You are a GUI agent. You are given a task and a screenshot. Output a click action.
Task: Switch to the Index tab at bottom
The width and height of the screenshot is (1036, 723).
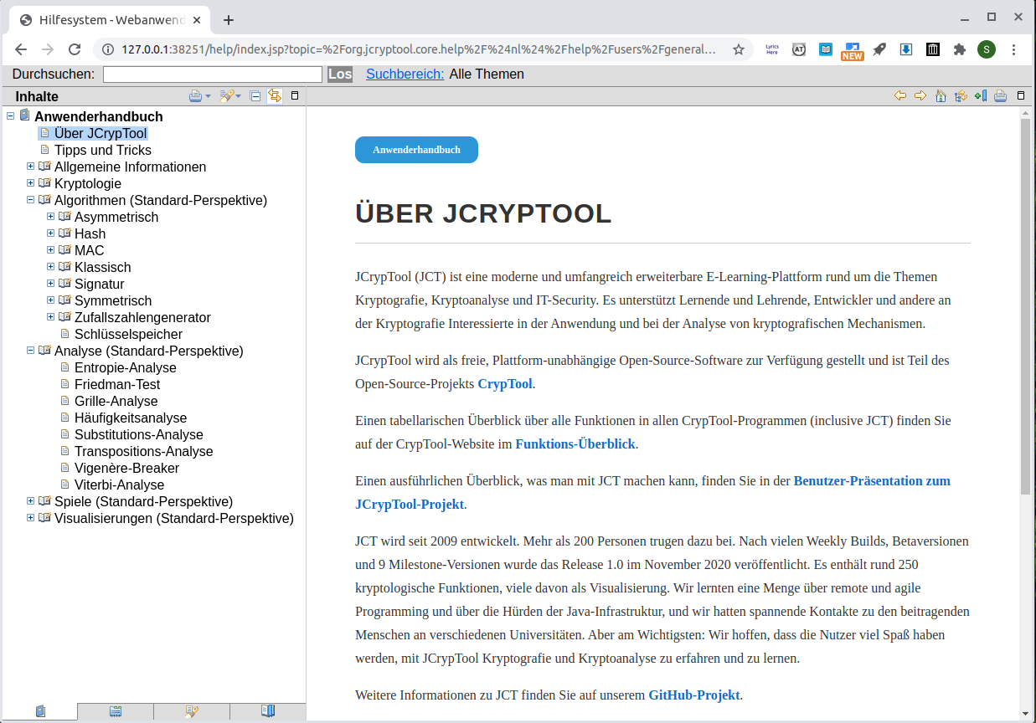(116, 712)
